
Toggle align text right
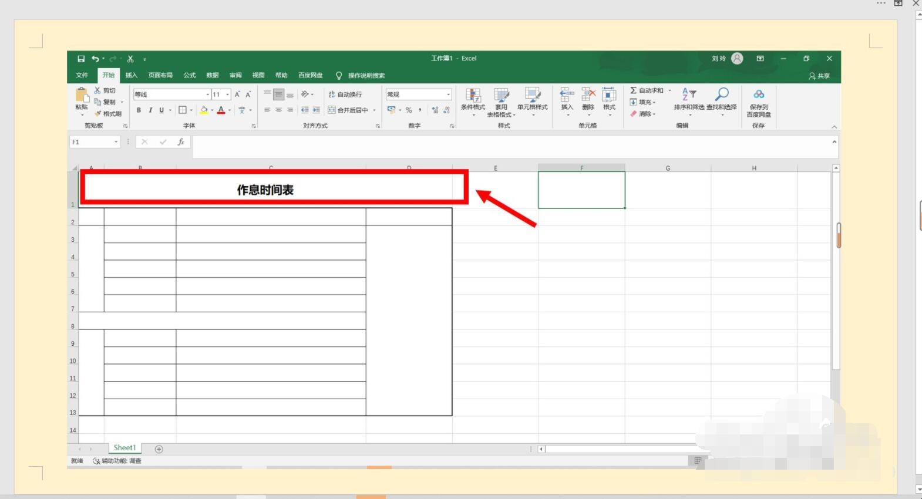coord(290,110)
